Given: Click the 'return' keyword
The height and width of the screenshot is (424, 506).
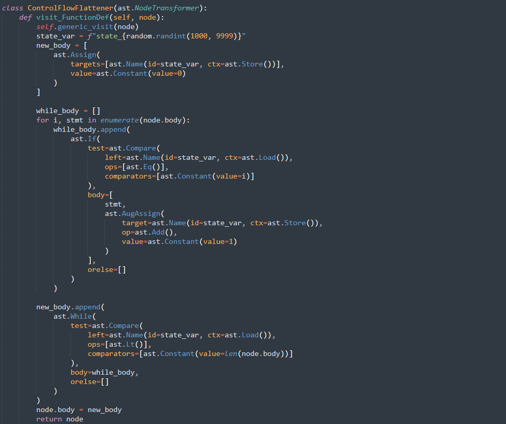Looking at the screenshot, I should point(49,419).
